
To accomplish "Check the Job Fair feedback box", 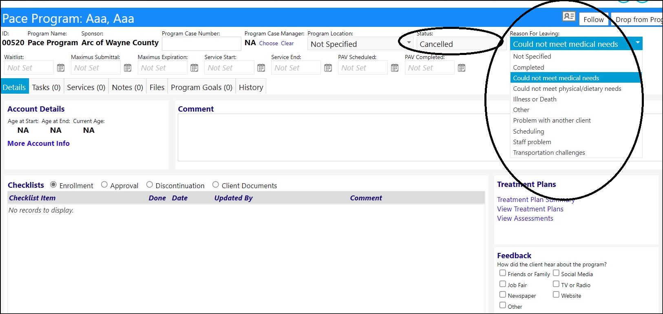I will [503, 284].
